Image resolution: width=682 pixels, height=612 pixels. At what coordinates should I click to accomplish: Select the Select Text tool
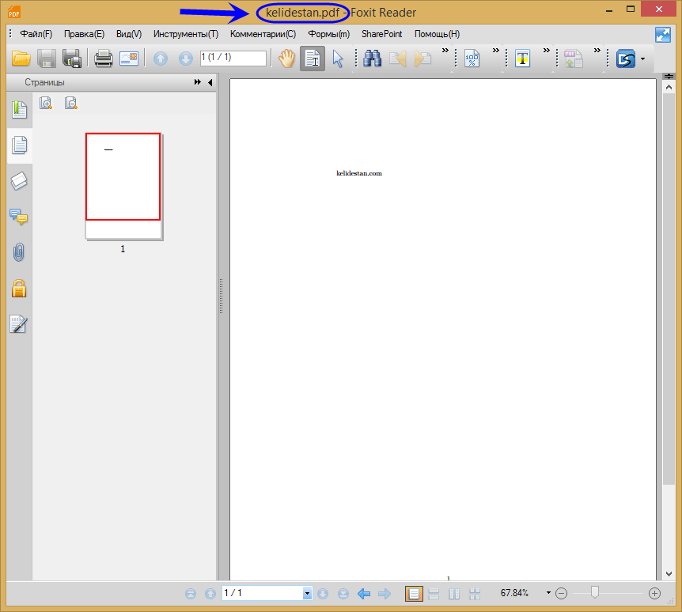pyautogui.click(x=313, y=59)
